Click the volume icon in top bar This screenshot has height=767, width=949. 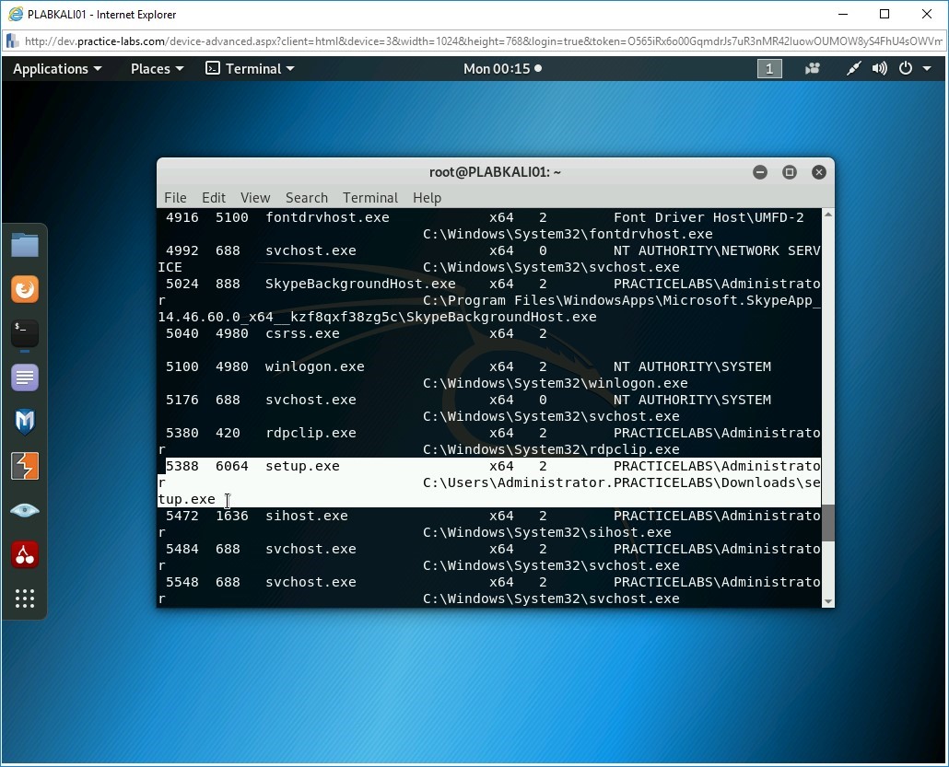pyautogui.click(x=880, y=69)
